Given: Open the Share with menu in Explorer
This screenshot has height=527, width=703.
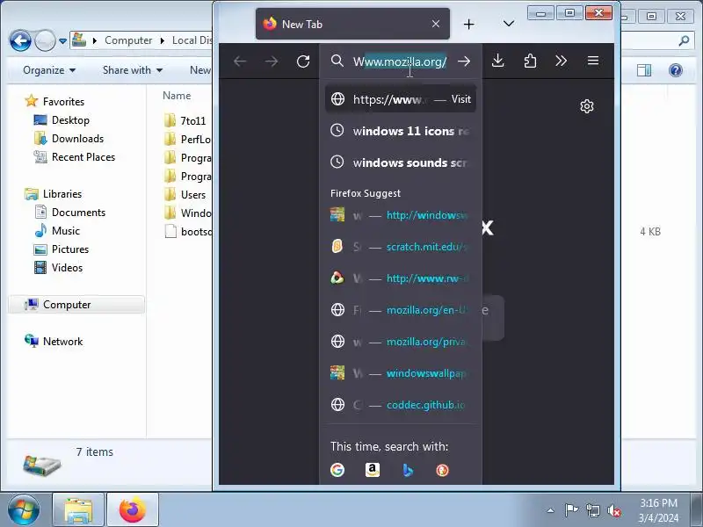Looking at the screenshot, I should 133,70.
